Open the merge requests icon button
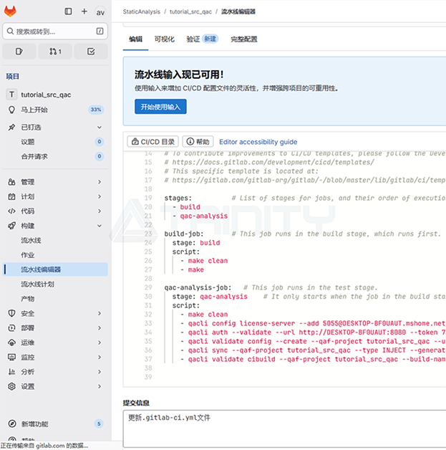446x450 pixels. tap(55, 52)
